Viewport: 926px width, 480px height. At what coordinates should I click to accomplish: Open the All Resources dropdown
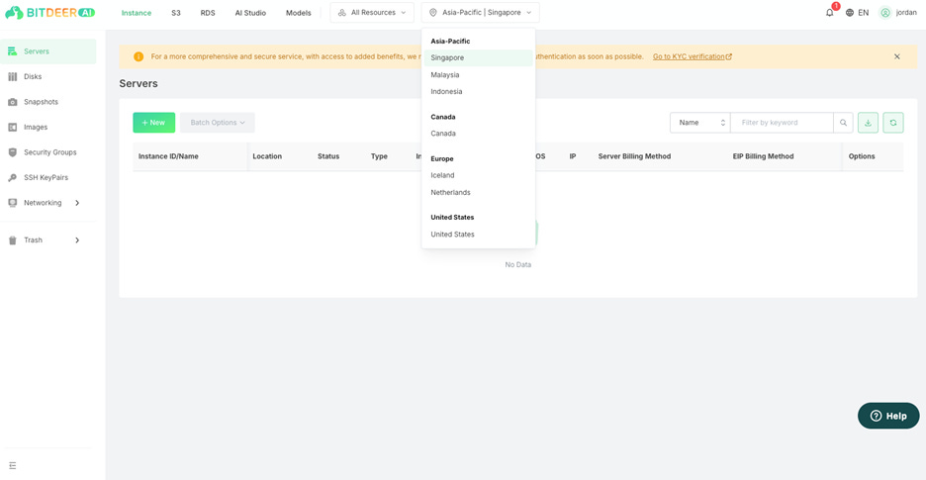pos(372,13)
